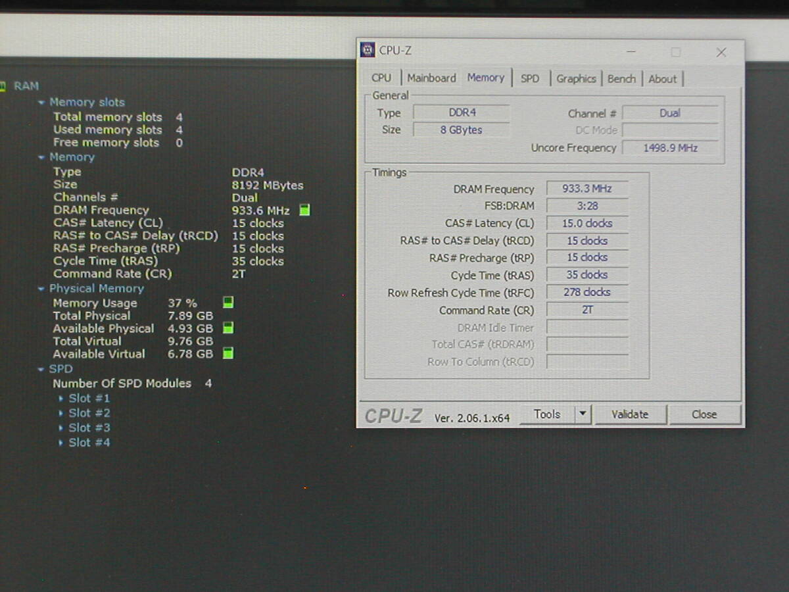The image size is (789, 592).
Task: Collapse the Memory slots section in Speccy
Action: [x=42, y=103]
